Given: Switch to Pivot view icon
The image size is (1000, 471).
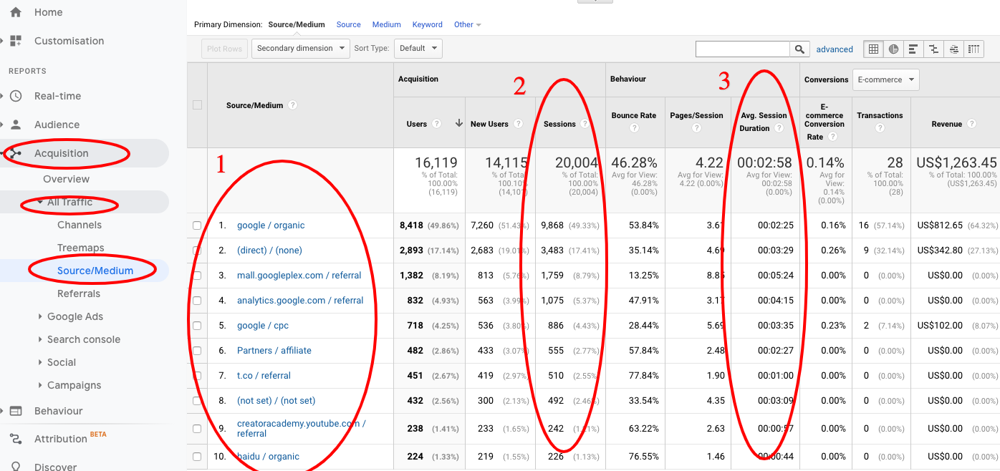Looking at the screenshot, I should pos(973,49).
